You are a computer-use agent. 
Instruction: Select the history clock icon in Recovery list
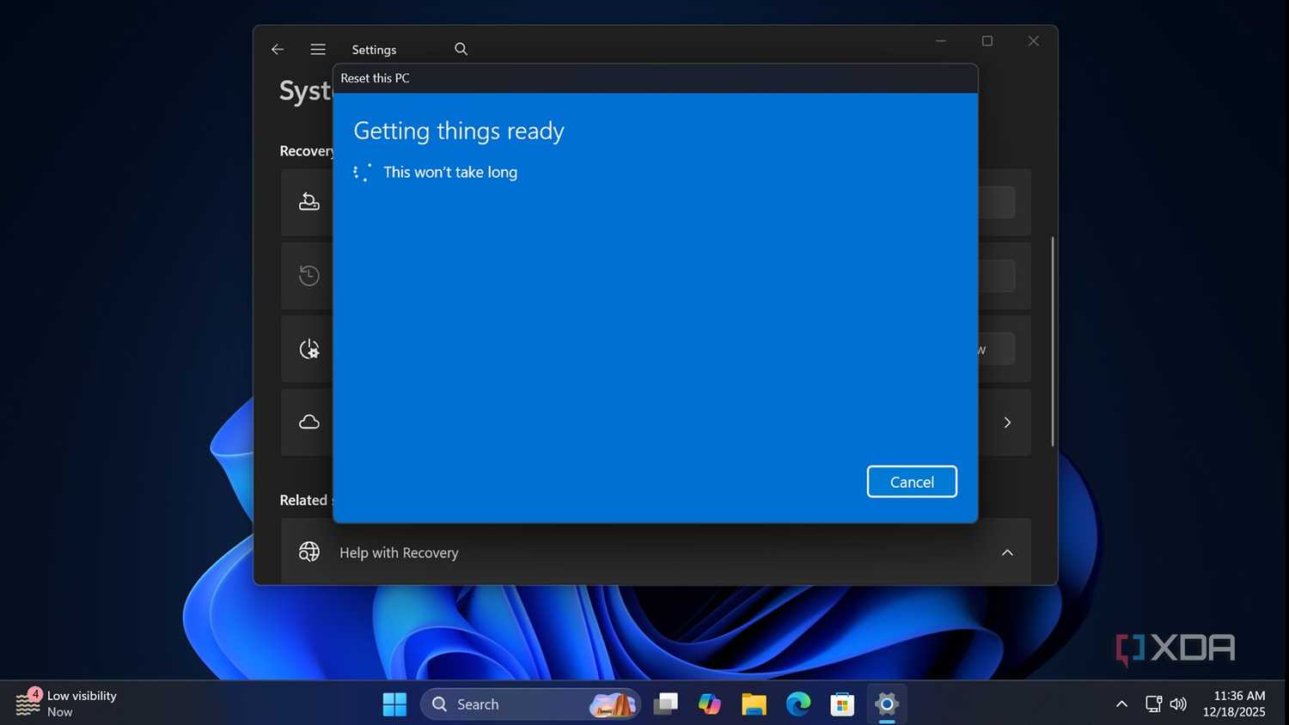[309, 276]
